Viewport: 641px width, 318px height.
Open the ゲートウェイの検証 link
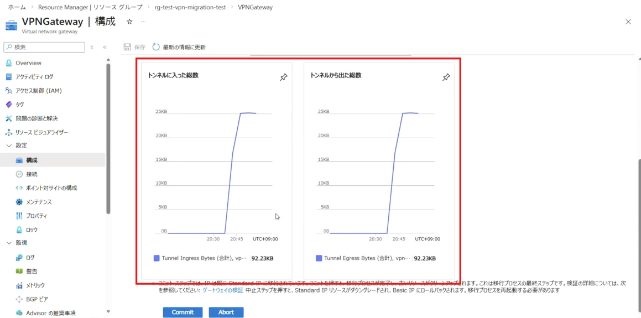[x=223, y=290]
